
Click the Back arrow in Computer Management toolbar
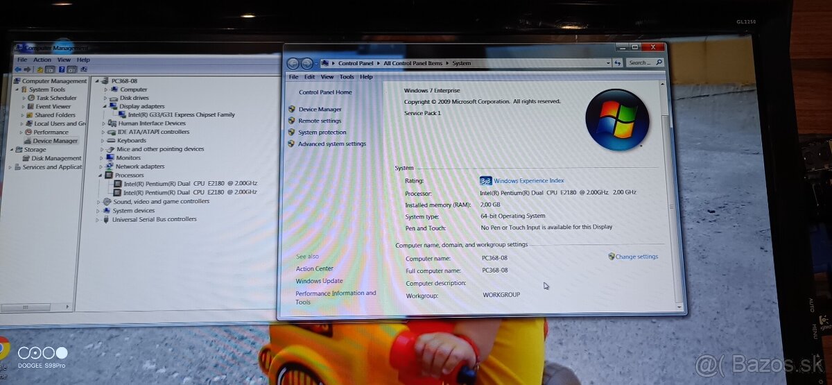(18, 69)
